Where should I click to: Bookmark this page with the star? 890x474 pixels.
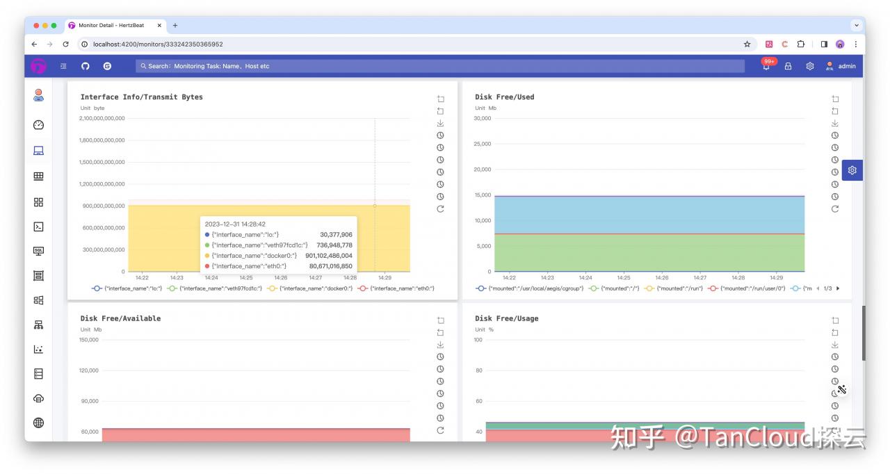click(747, 44)
